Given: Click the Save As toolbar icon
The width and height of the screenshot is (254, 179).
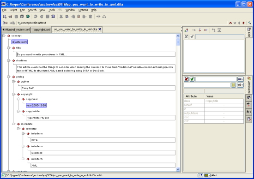Looking at the screenshot, I should [x=22, y=17].
